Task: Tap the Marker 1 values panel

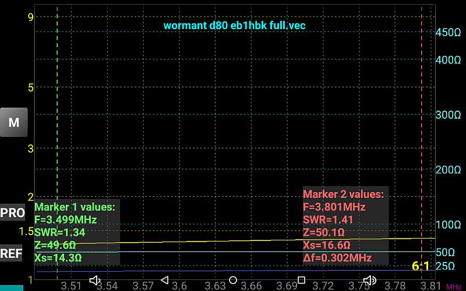Action: pyautogui.click(x=76, y=232)
